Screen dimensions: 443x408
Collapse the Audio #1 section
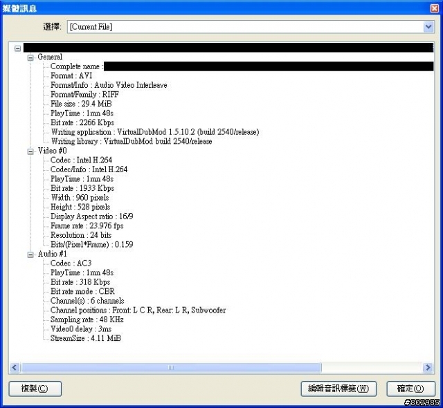pos(30,254)
